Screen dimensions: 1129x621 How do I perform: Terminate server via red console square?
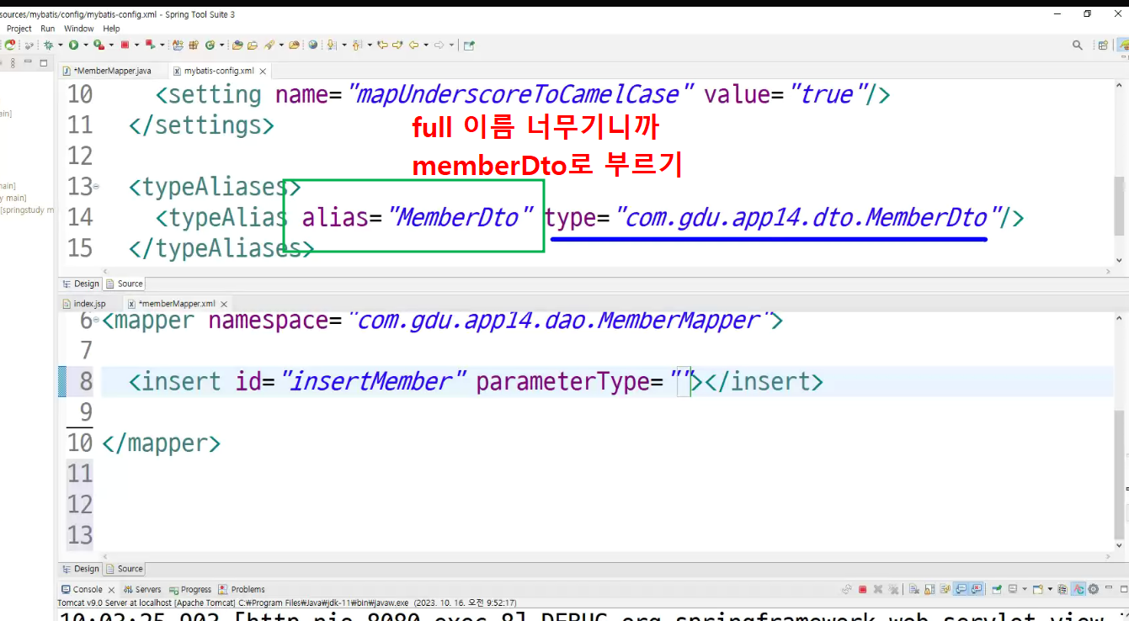point(862,589)
